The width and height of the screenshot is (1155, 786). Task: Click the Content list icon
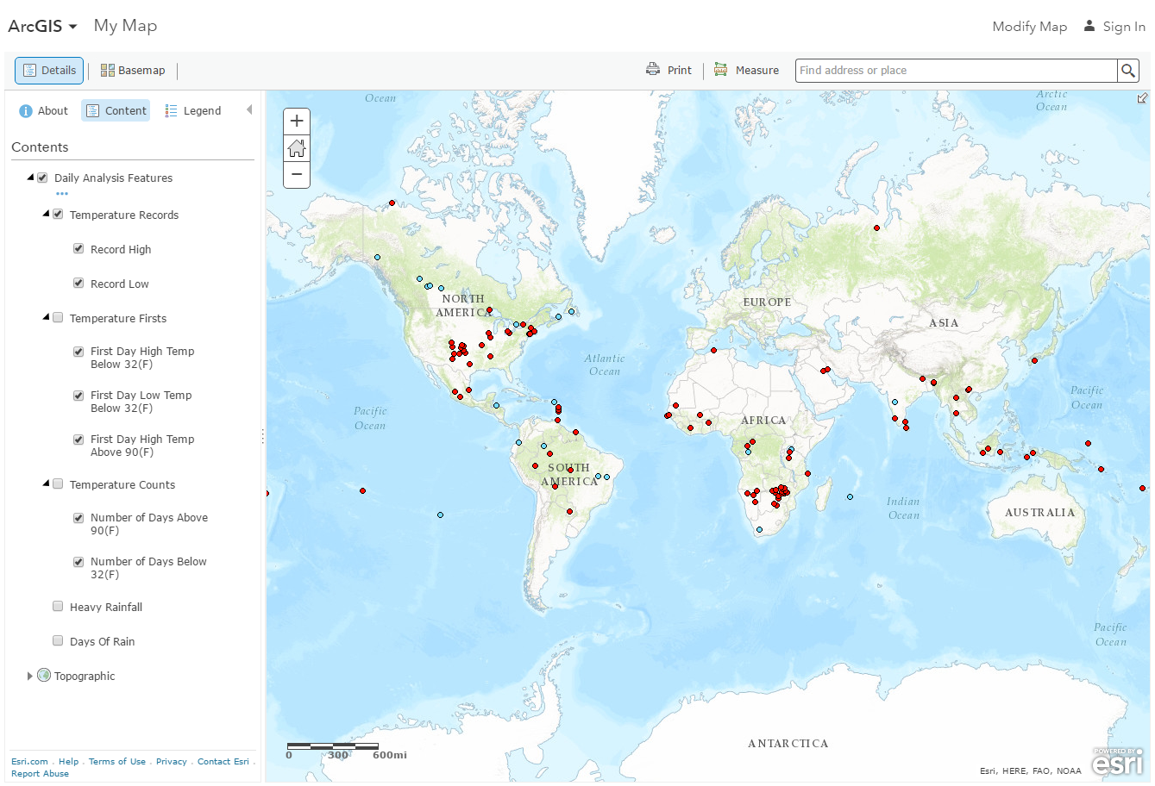93,111
